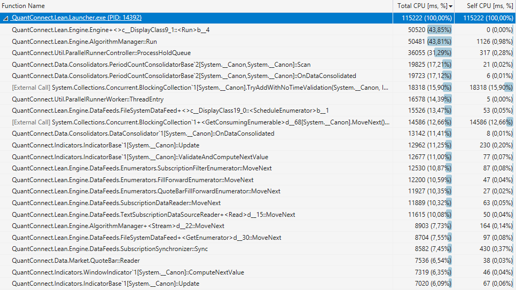This screenshot has width=516, height=290.
Task: Select FileSystemDataFeed <ScheduleEnumerator>b__1 row
Action: tap(258, 111)
